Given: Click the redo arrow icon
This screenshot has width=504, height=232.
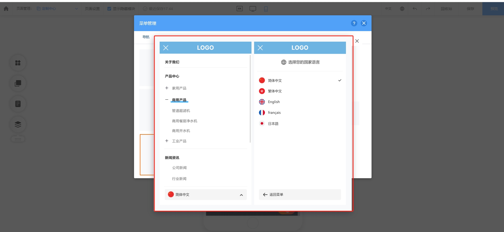Looking at the screenshot, I should tap(428, 9).
